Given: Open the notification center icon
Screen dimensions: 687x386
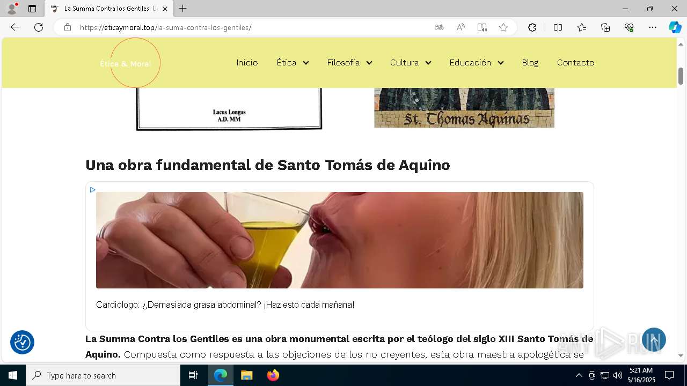Looking at the screenshot, I should click(669, 375).
